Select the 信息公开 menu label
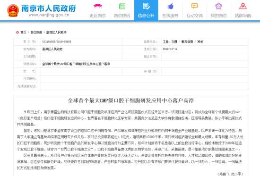 point(146,16)
